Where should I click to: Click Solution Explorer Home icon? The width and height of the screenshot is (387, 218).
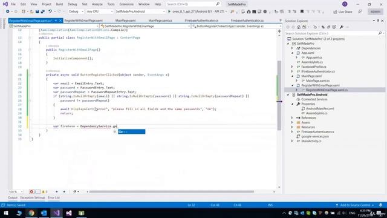pos(299,27)
